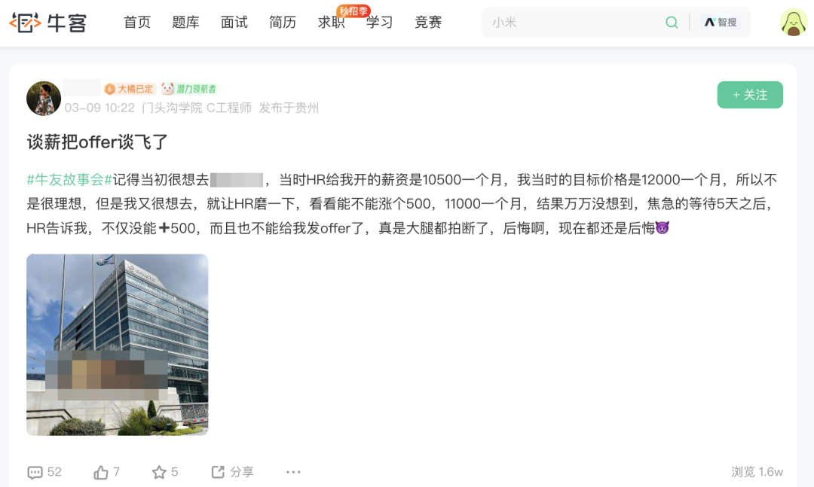Follow the author with the 关注 button
The width and height of the screenshot is (814, 487).
click(x=750, y=95)
